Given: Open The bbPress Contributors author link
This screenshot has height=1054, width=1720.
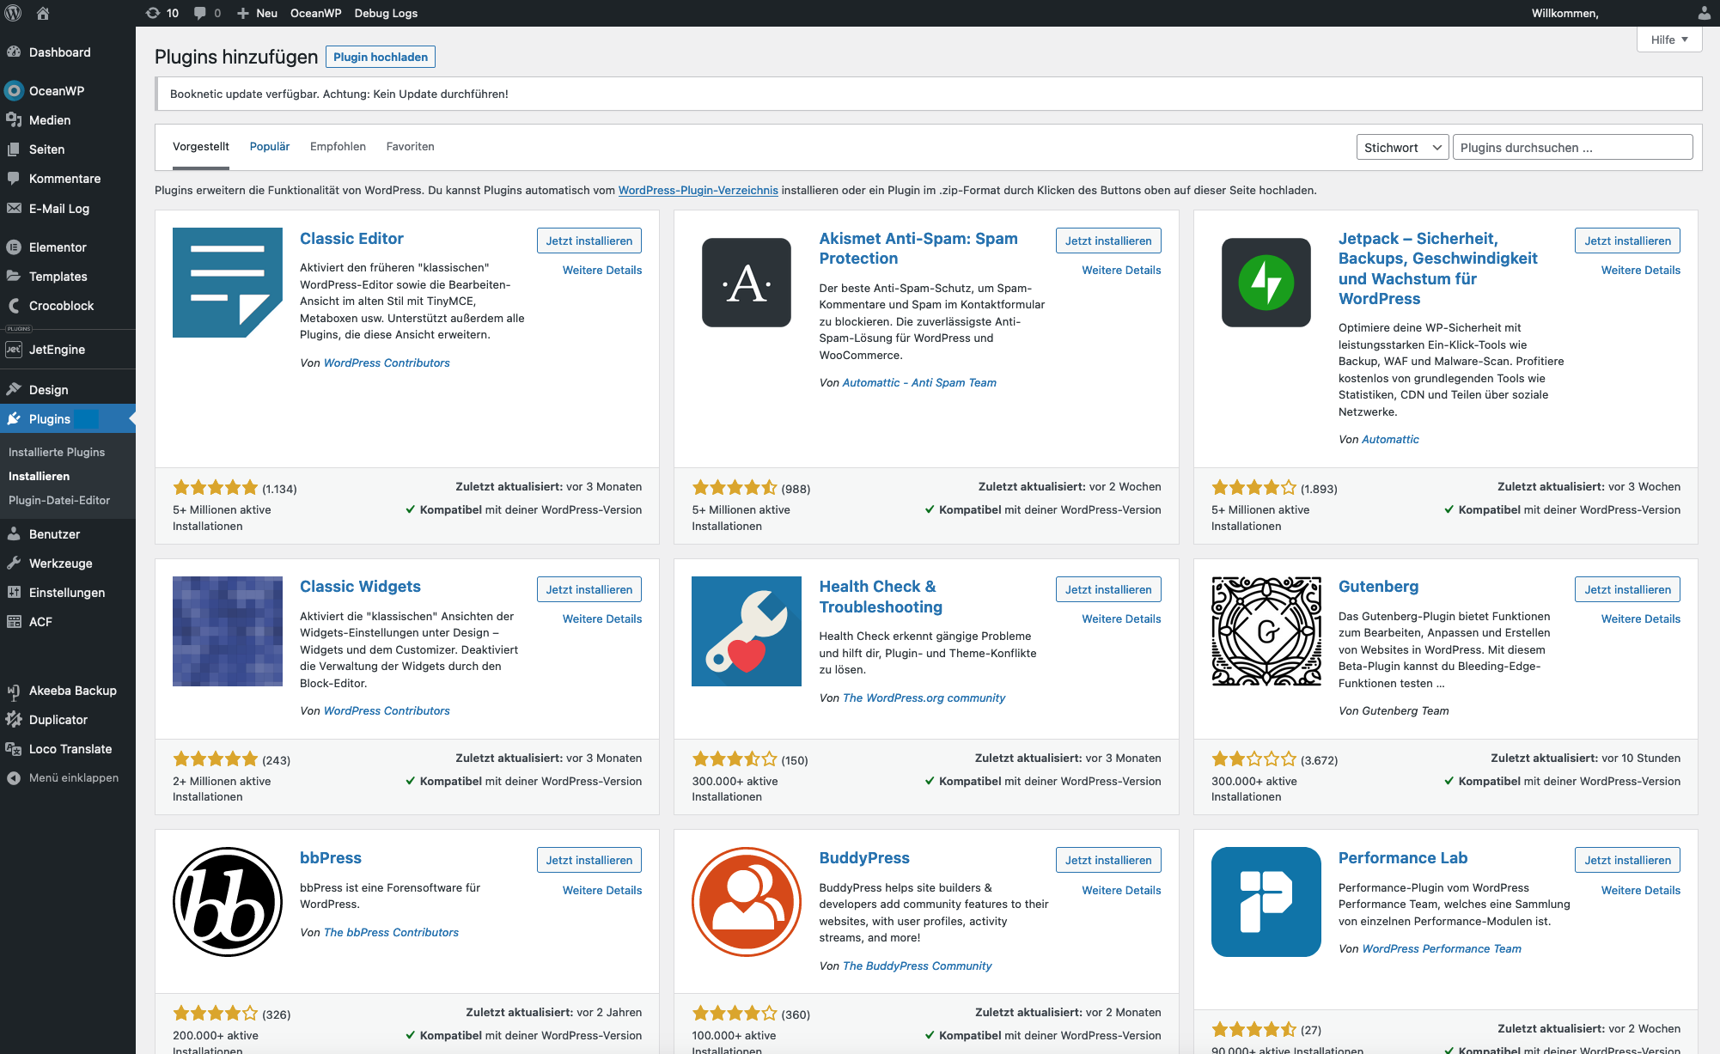Looking at the screenshot, I should [391, 933].
